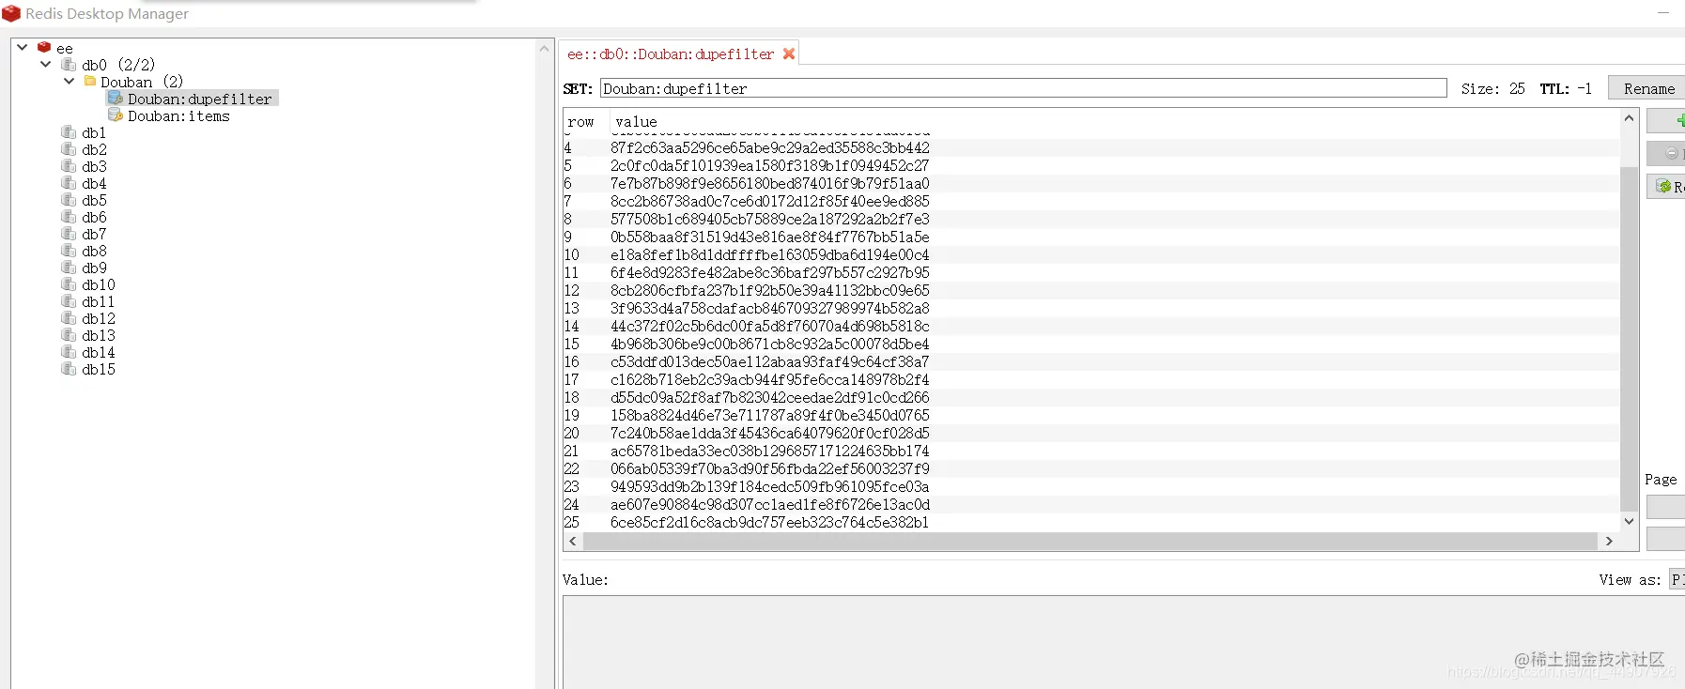Screen dimensions: 1685x689
Task: Click the db0 database icon
Action: (x=69, y=64)
